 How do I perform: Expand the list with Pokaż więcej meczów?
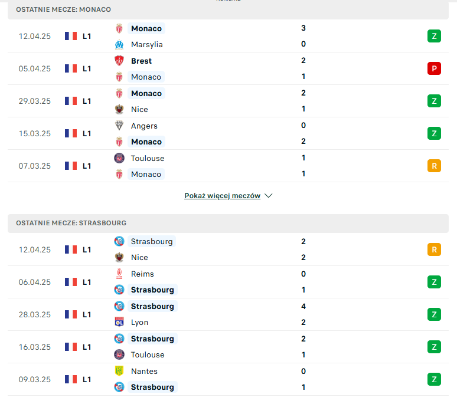point(223,196)
